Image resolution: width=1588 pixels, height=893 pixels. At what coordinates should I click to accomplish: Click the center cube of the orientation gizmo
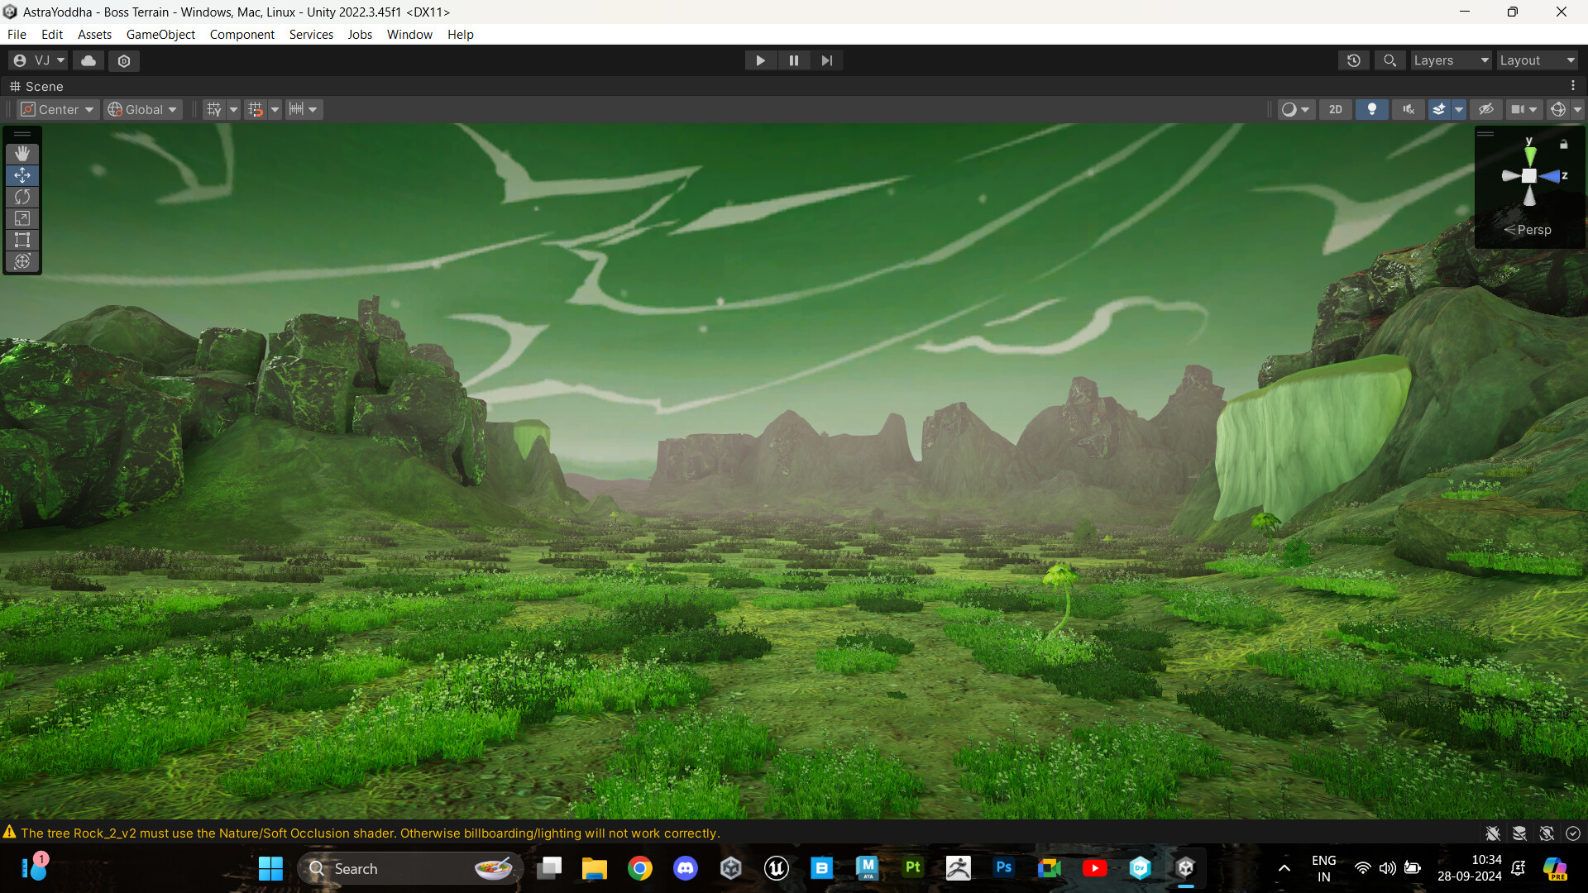1529,176
